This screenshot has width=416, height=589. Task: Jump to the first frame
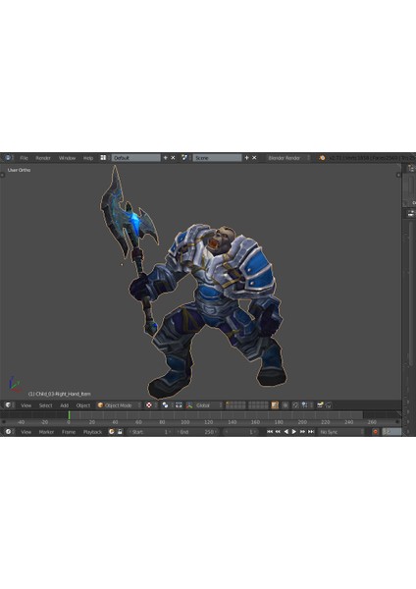tap(270, 432)
